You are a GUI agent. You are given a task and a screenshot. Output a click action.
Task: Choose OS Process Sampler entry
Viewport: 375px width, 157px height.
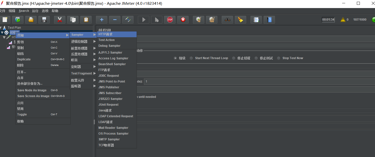tap(117, 134)
